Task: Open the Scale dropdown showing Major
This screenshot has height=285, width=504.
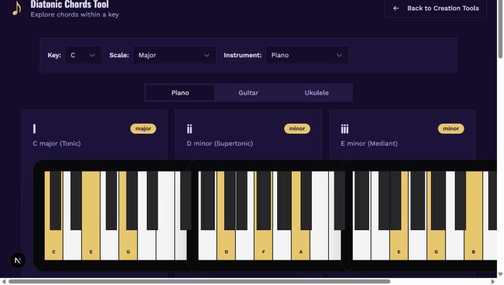Action: 175,55
